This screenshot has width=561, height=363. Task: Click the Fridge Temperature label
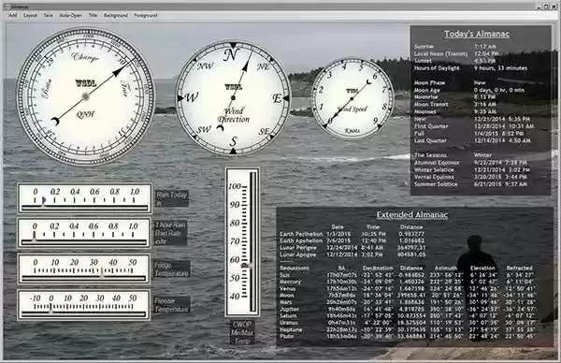171,269
